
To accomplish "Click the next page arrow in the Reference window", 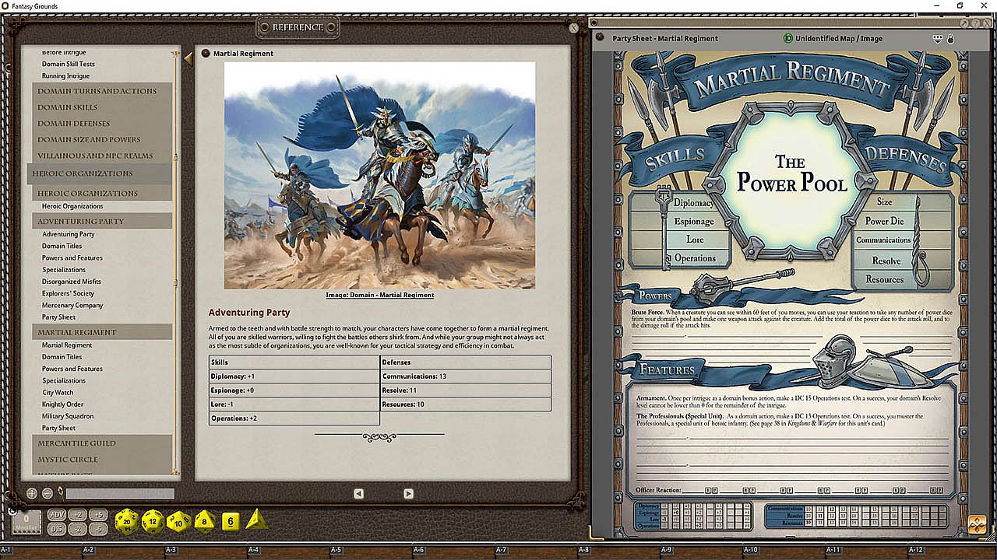I will 408,493.
